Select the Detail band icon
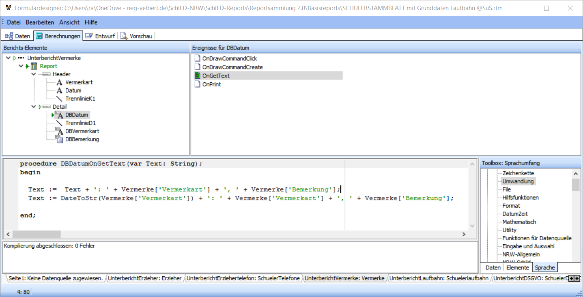The width and height of the screenshot is (583, 297). pos(46,107)
